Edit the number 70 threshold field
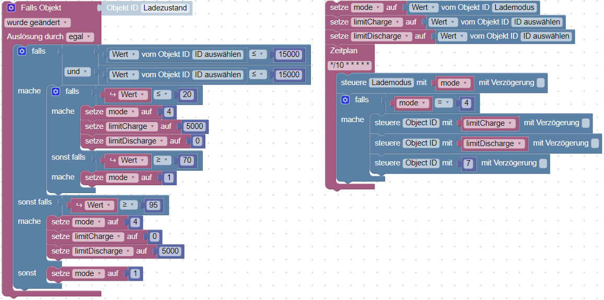This screenshot has height=300, width=604. 187,160
